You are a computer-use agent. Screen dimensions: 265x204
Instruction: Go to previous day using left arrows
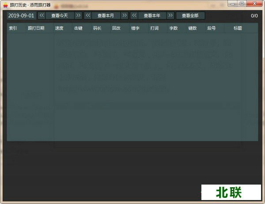point(42,15)
